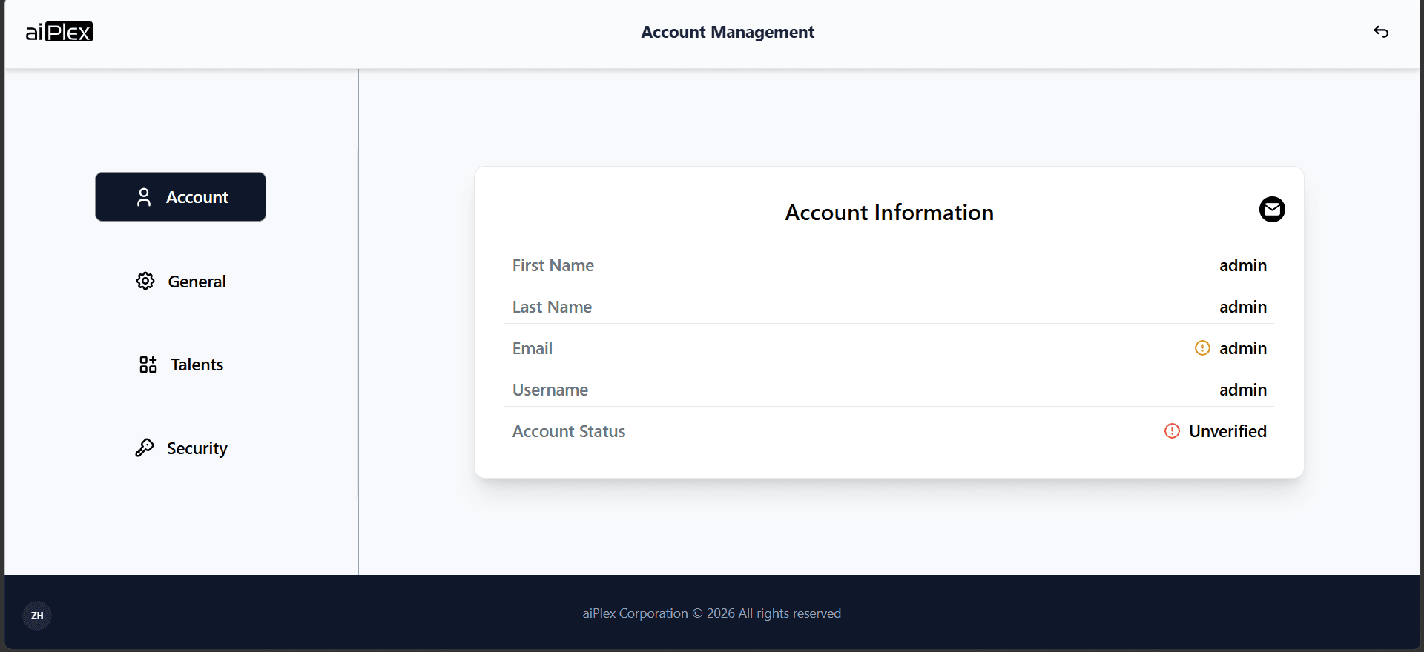Click the person icon in Account tab
The image size is (1424, 652).
[x=144, y=197]
